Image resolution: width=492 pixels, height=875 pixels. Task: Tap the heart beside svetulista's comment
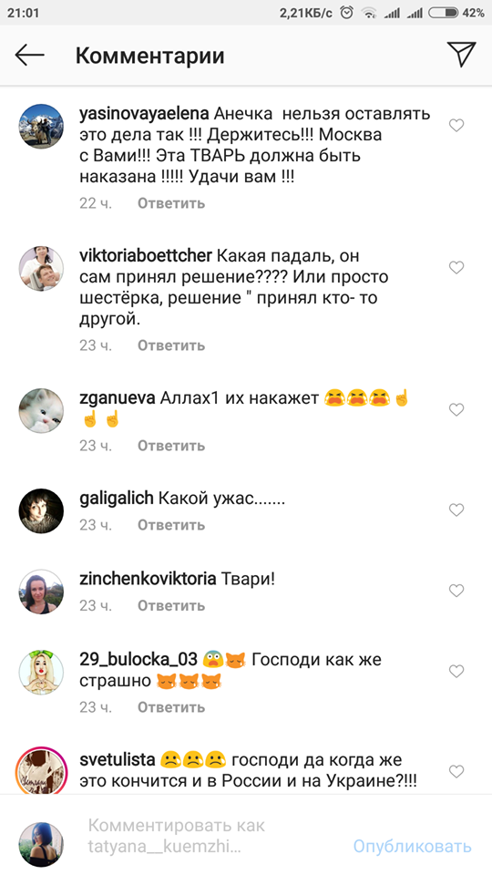[456, 771]
